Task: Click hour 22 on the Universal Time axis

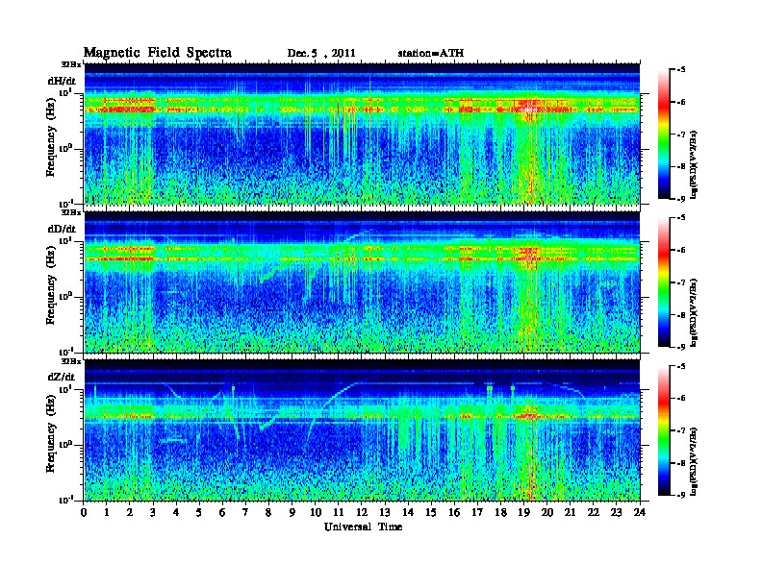Action: [x=594, y=513]
